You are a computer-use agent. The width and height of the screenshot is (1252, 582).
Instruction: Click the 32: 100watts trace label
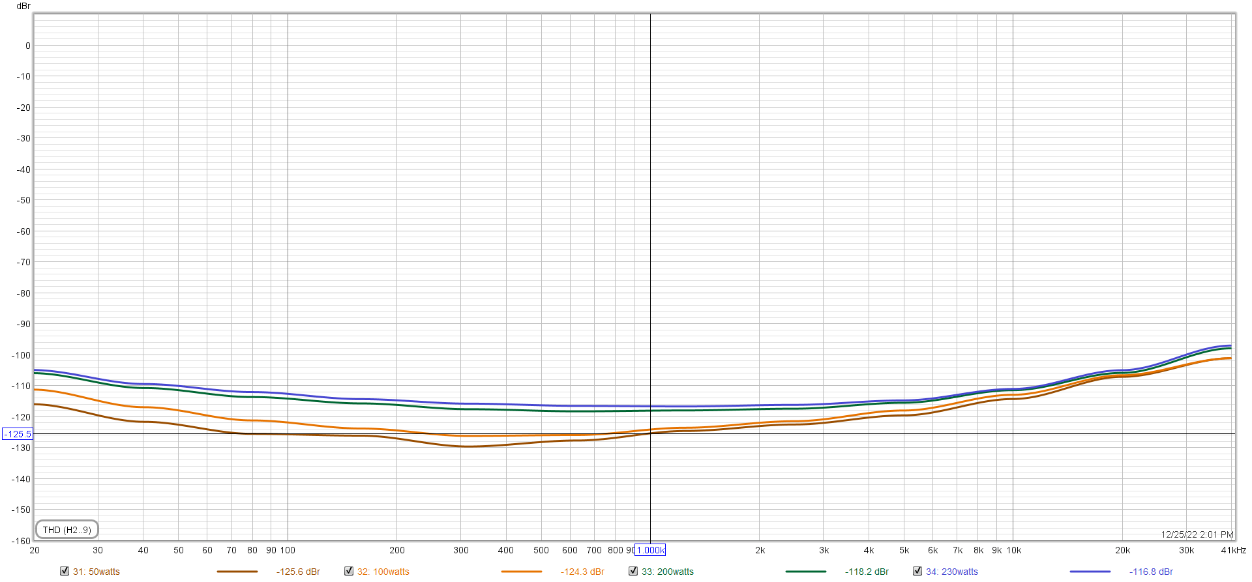click(x=383, y=572)
